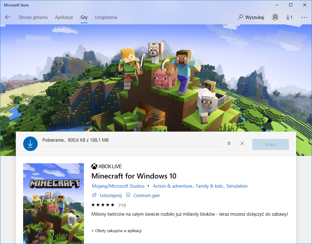This screenshot has height=244, width=312.
Task: Close the Microsoft Store window
Action: click(305, 5)
